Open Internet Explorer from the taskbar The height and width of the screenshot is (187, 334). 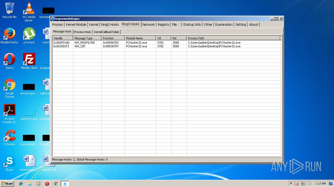21,184
